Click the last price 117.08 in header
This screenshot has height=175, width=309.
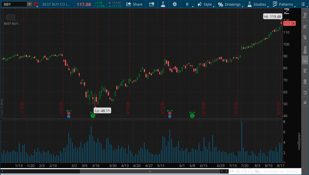tap(84, 4)
